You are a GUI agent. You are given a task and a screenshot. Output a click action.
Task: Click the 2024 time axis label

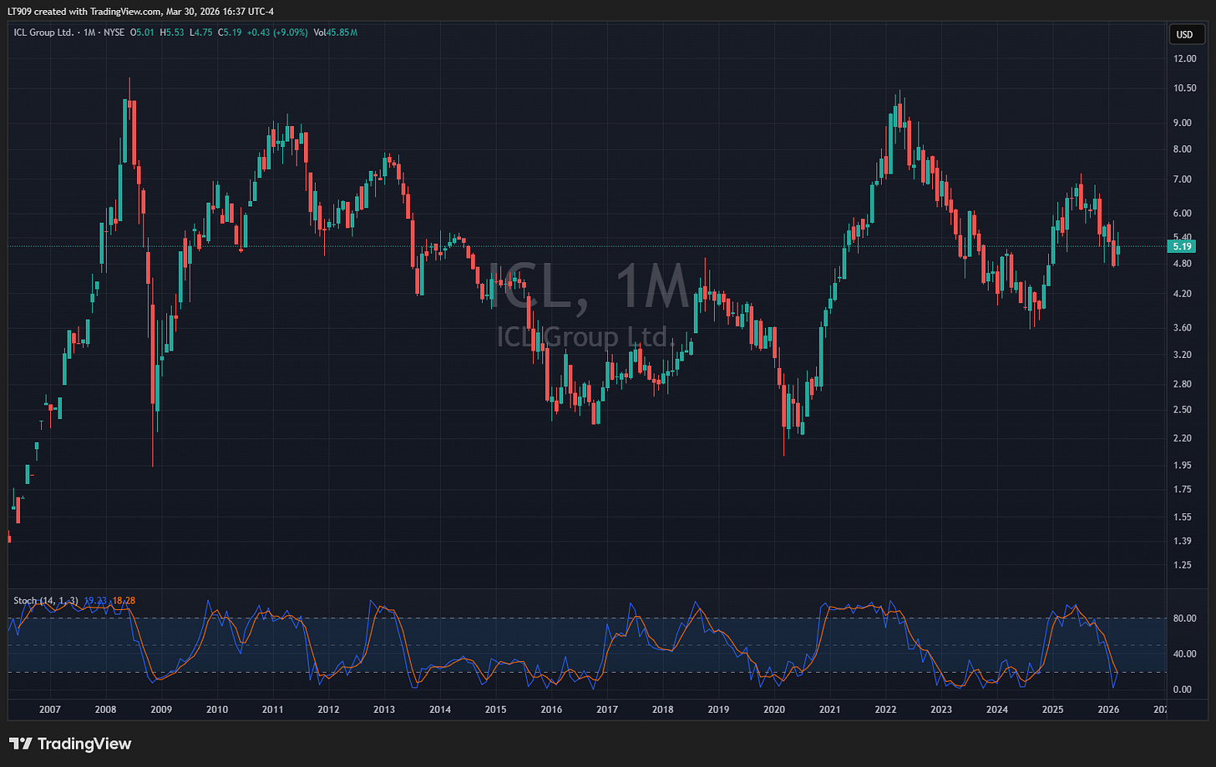click(x=997, y=710)
